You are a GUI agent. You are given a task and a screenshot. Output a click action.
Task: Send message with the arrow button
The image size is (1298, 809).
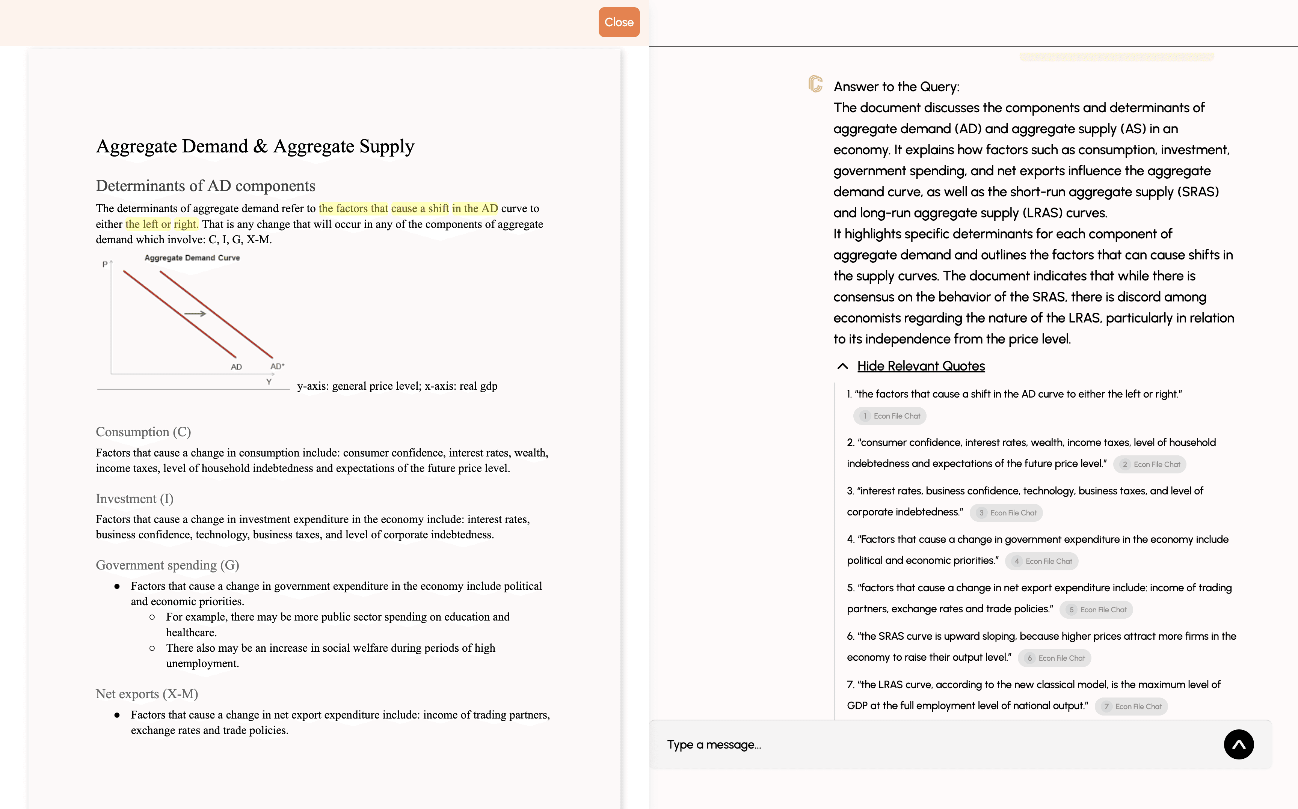(1239, 744)
